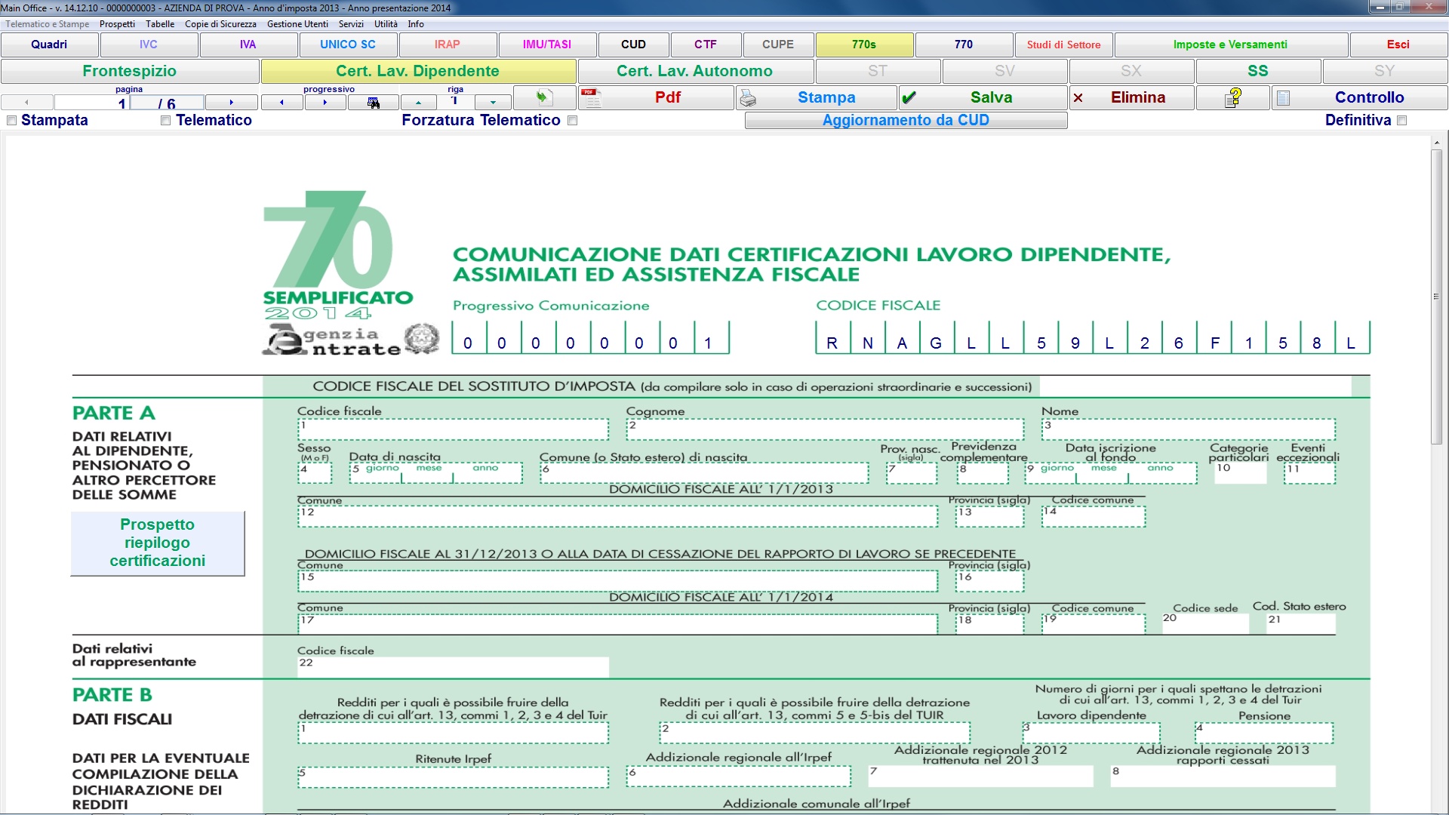Select the 770s module tab
The width and height of the screenshot is (1449, 815).
coord(864,45)
